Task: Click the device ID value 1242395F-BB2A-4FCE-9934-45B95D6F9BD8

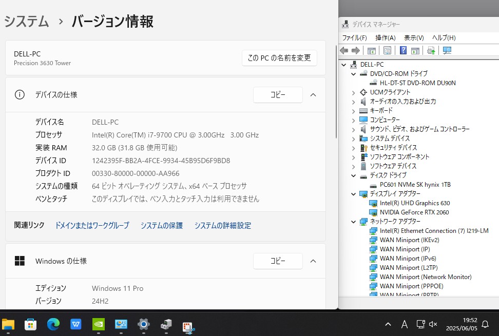Action: pyautogui.click(x=161, y=161)
